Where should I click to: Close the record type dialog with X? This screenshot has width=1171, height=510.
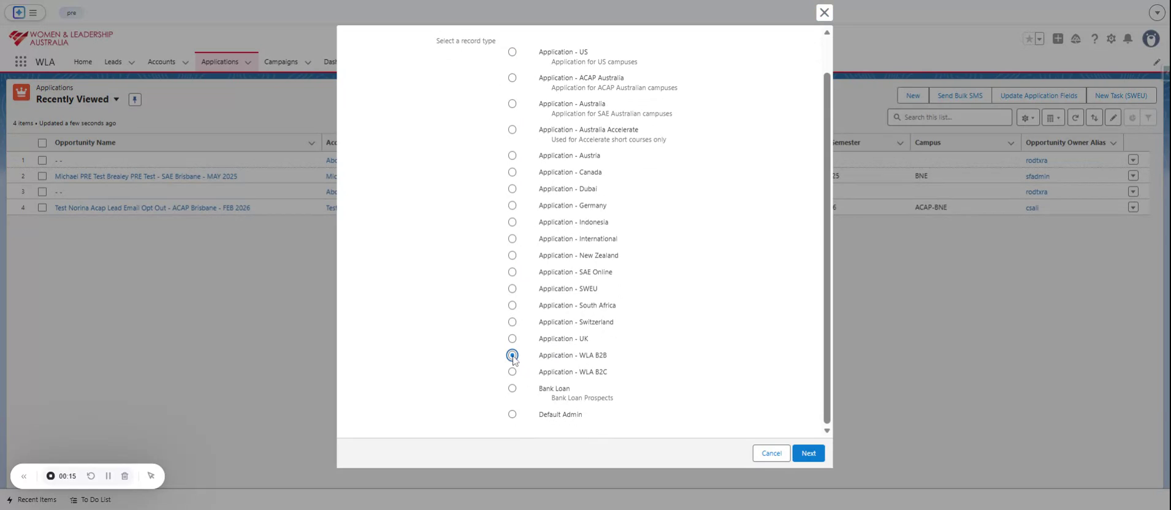coord(825,12)
